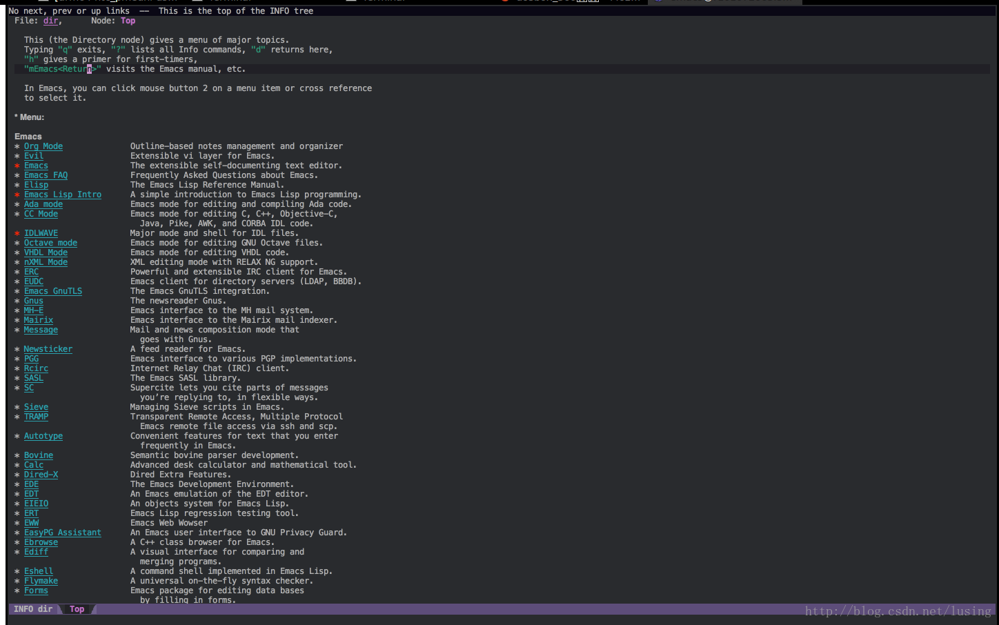This screenshot has width=999, height=625.
Task: Click text 'Dired Extra Features.'
Action: 181,475
